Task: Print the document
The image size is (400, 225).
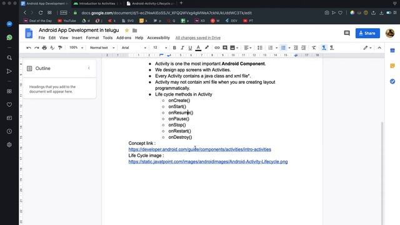Action: (x=44, y=47)
